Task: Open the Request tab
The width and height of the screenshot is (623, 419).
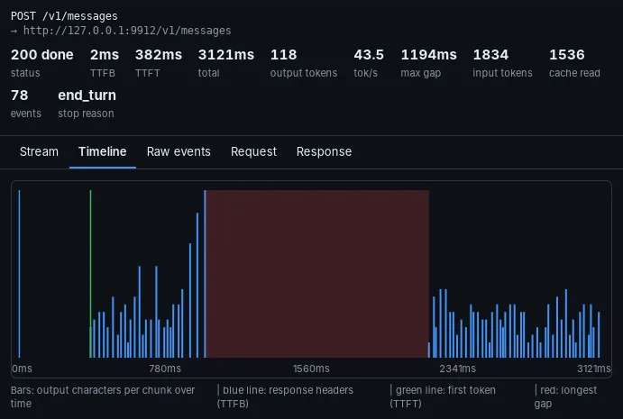Action: [253, 151]
